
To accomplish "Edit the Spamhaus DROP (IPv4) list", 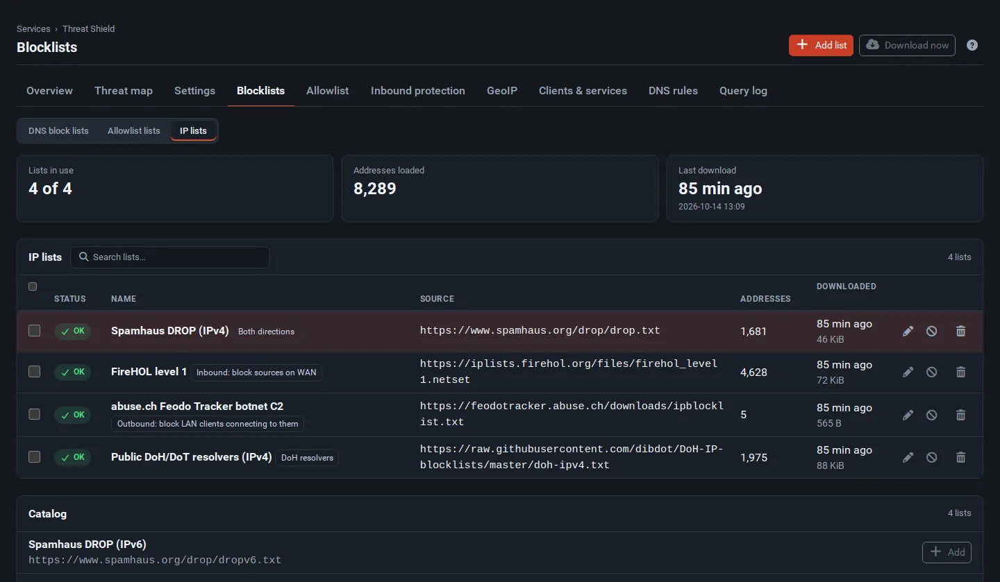I will tap(908, 331).
